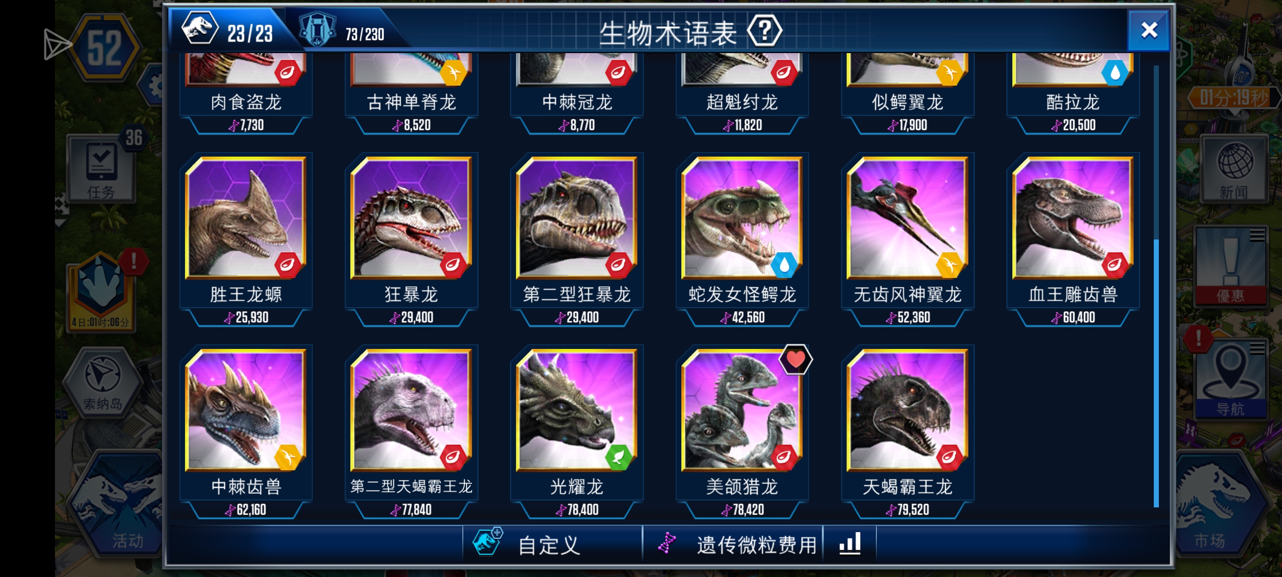Toggle the heart favorite on 美颌猎龙
1282x577 pixels.
[x=795, y=359]
